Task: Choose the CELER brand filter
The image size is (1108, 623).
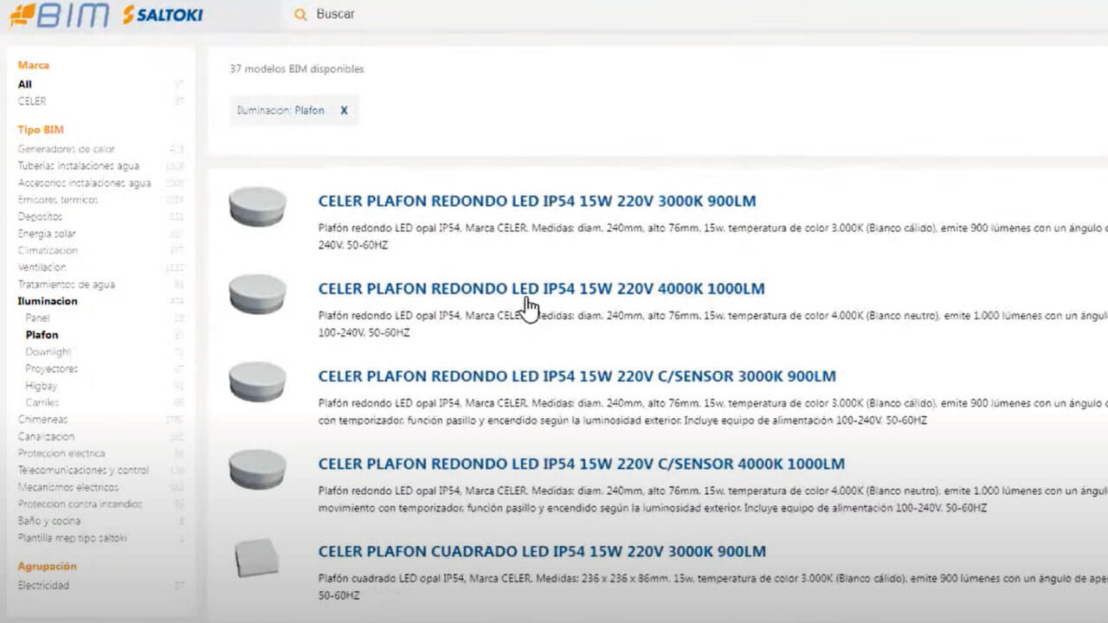Action: [x=32, y=101]
